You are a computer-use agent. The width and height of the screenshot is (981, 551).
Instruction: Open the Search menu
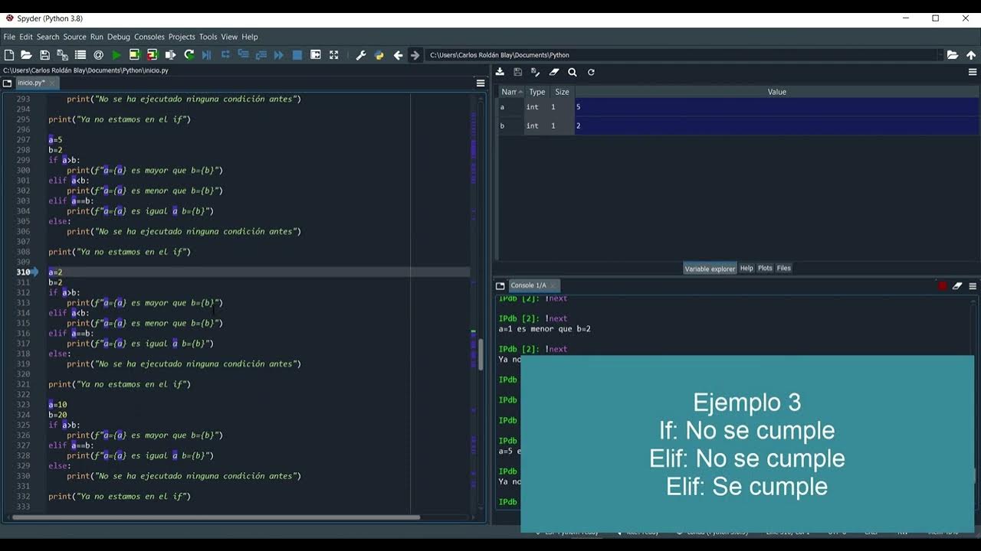pyautogui.click(x=48, y=37)
